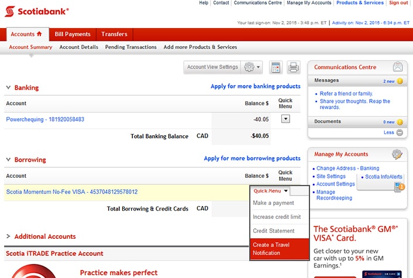Collapse the Banking section
Screen dimensions: 413x278
[8, 88]
